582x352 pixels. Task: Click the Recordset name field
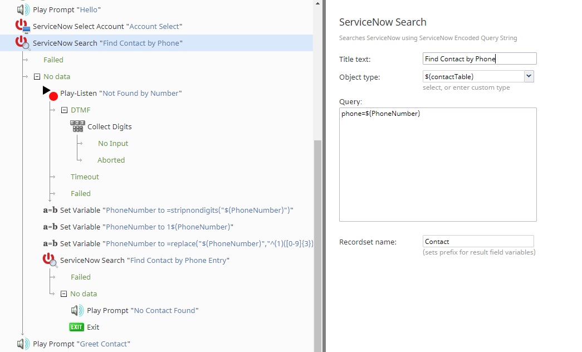(x=478, y=241)
